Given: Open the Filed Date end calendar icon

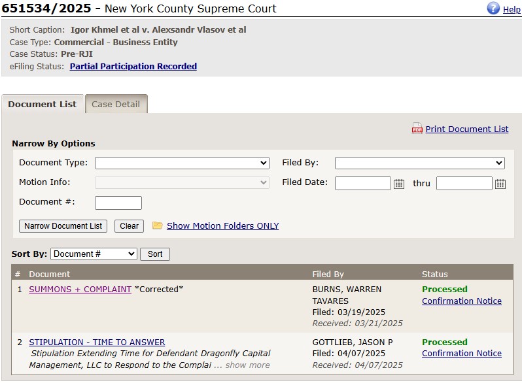Looking at the screenshot, I should click(x=500, y=184).
